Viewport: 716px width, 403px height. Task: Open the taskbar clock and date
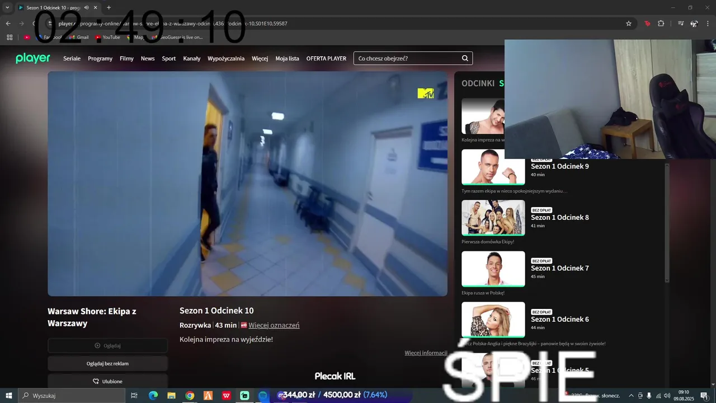(x=684, y=395)
